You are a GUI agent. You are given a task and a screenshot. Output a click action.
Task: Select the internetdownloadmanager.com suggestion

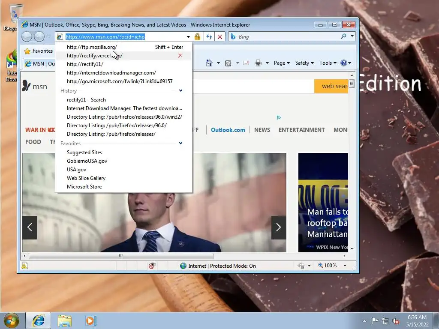click(124, 73)
